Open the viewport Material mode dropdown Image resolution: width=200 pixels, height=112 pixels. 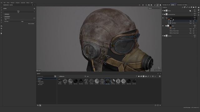pos(154,8)
